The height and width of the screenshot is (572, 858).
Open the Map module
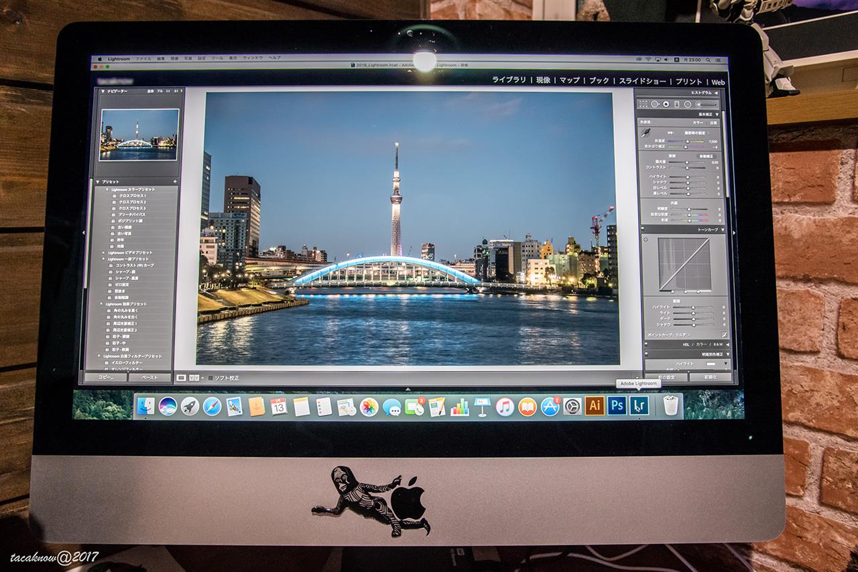(x=570, y=80)
